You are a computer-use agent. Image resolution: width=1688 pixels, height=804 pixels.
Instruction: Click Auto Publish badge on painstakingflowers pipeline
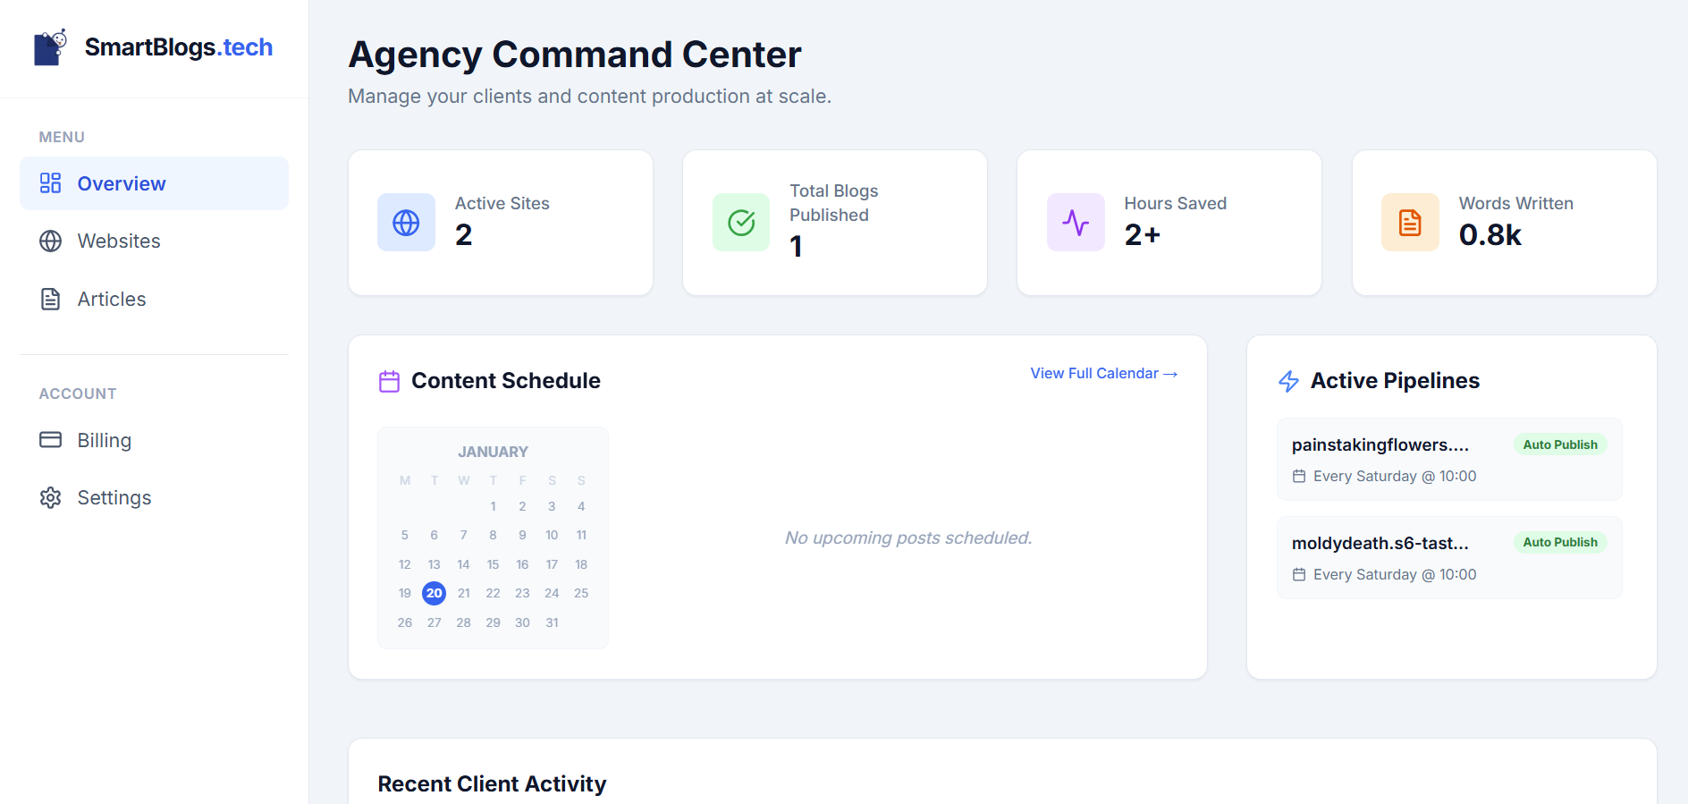[x=1559, y=444]
